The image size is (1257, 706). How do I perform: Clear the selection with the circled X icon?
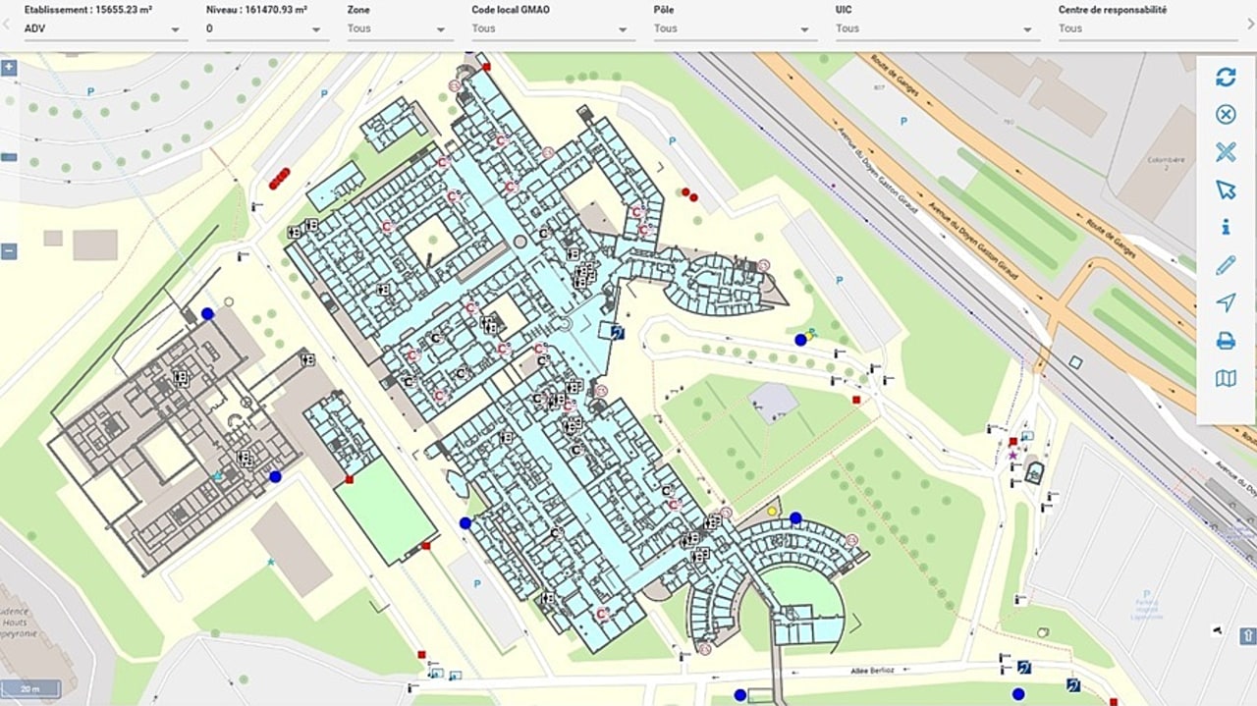coord(1226,115)
